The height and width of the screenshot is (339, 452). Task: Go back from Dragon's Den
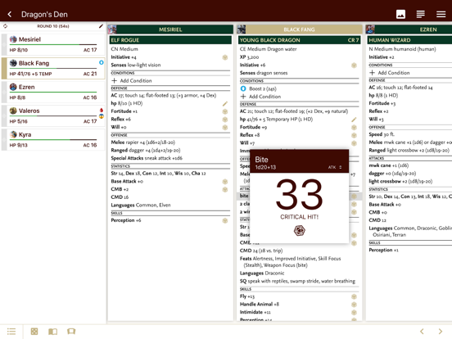pyautogui.click(x=10, y=14)
